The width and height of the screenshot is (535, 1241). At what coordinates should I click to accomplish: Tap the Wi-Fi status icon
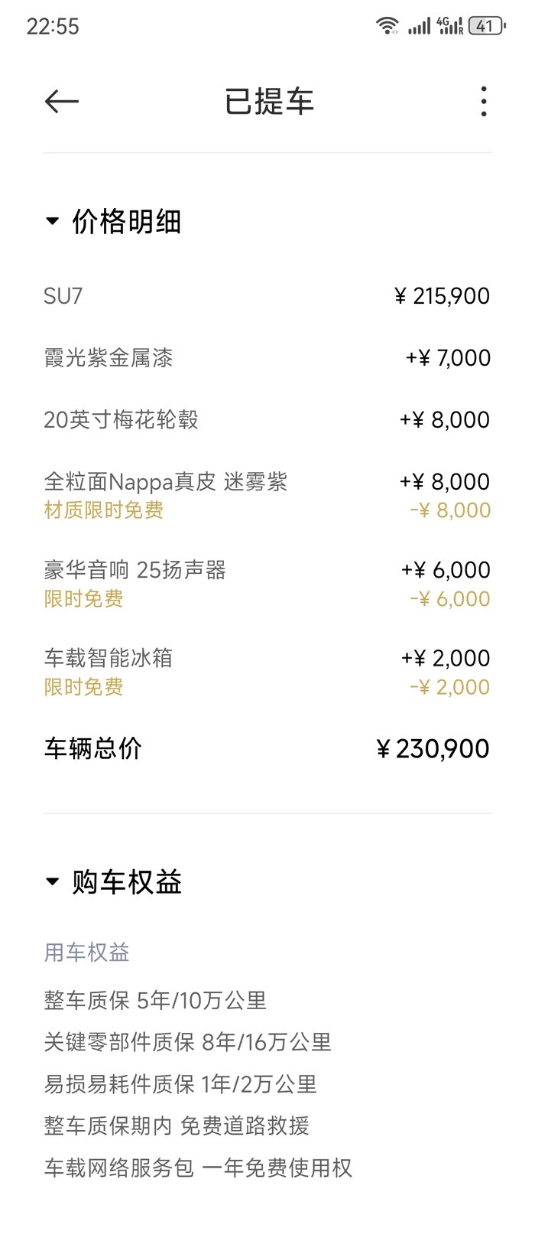pos(387,26)
